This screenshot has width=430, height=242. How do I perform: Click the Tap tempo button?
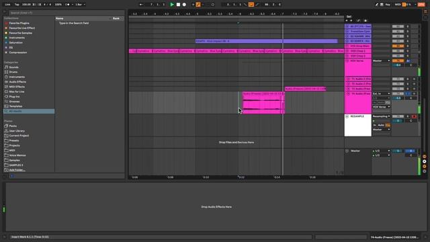tap(17, 5)
